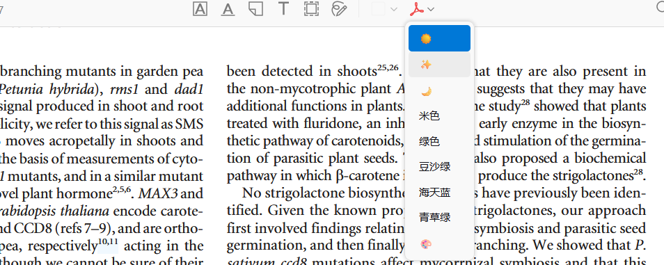The image size is (664, 265).
Task: Choose the sparkle auto theme option
Action: tap(439, 65)
